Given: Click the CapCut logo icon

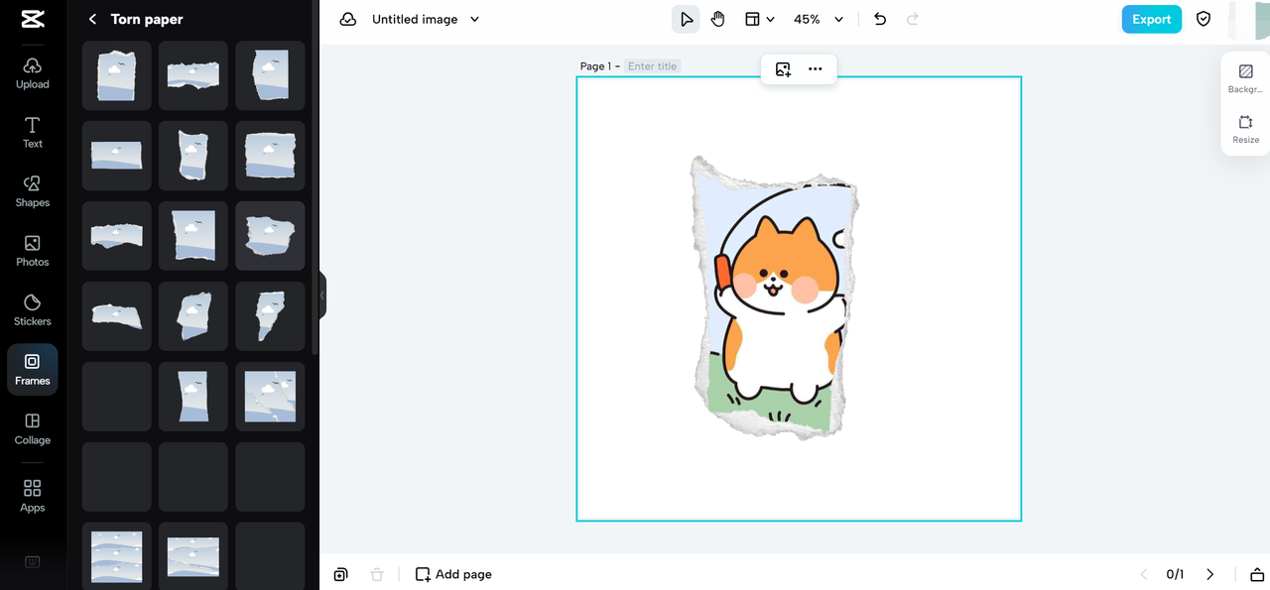Looking at the screenshot, I should 33,20.
